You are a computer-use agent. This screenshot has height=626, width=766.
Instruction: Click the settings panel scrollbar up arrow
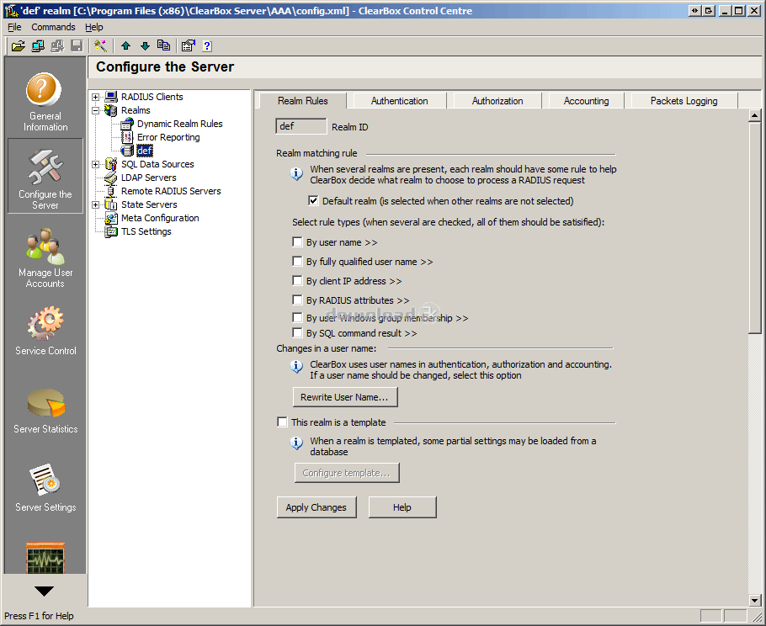tap(755, 116)
